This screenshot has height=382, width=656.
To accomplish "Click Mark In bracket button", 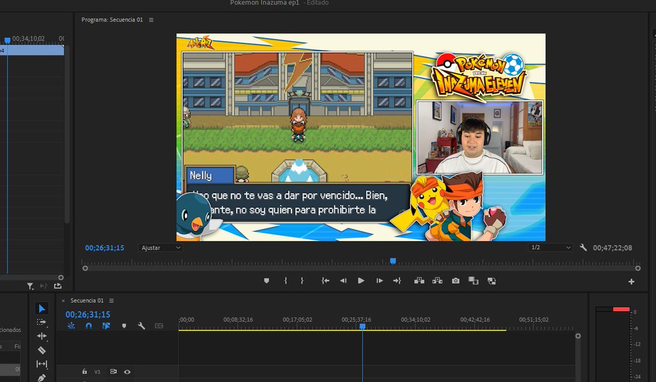I will click(x=285, y=281).
